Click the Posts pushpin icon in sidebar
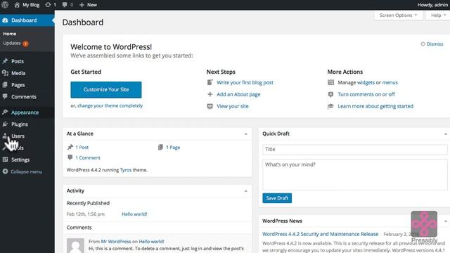450x253 pixels. click(x=5, y=61)
